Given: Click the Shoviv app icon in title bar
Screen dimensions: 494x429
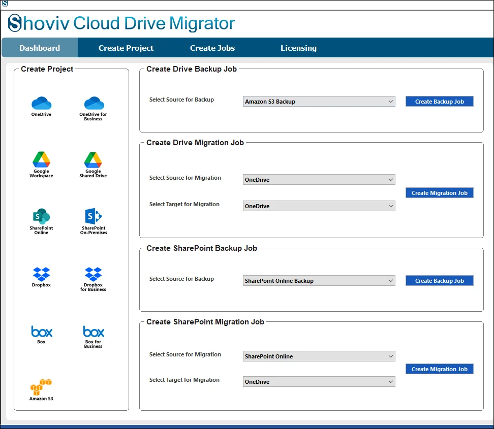Looking at the screenshot, I should 5,4.
